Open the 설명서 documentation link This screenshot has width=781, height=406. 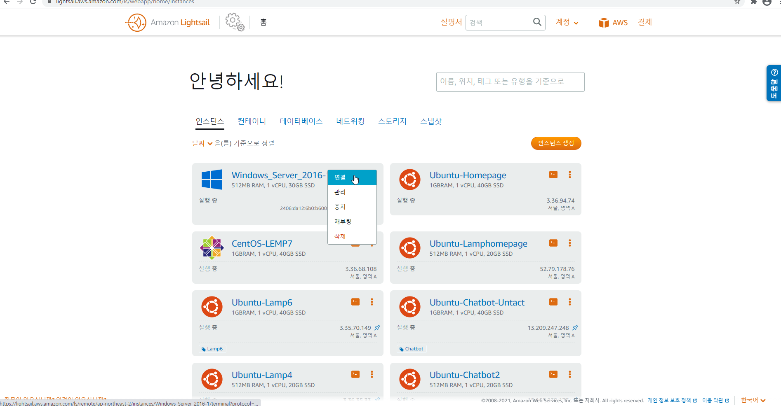[x=451, y=22]
